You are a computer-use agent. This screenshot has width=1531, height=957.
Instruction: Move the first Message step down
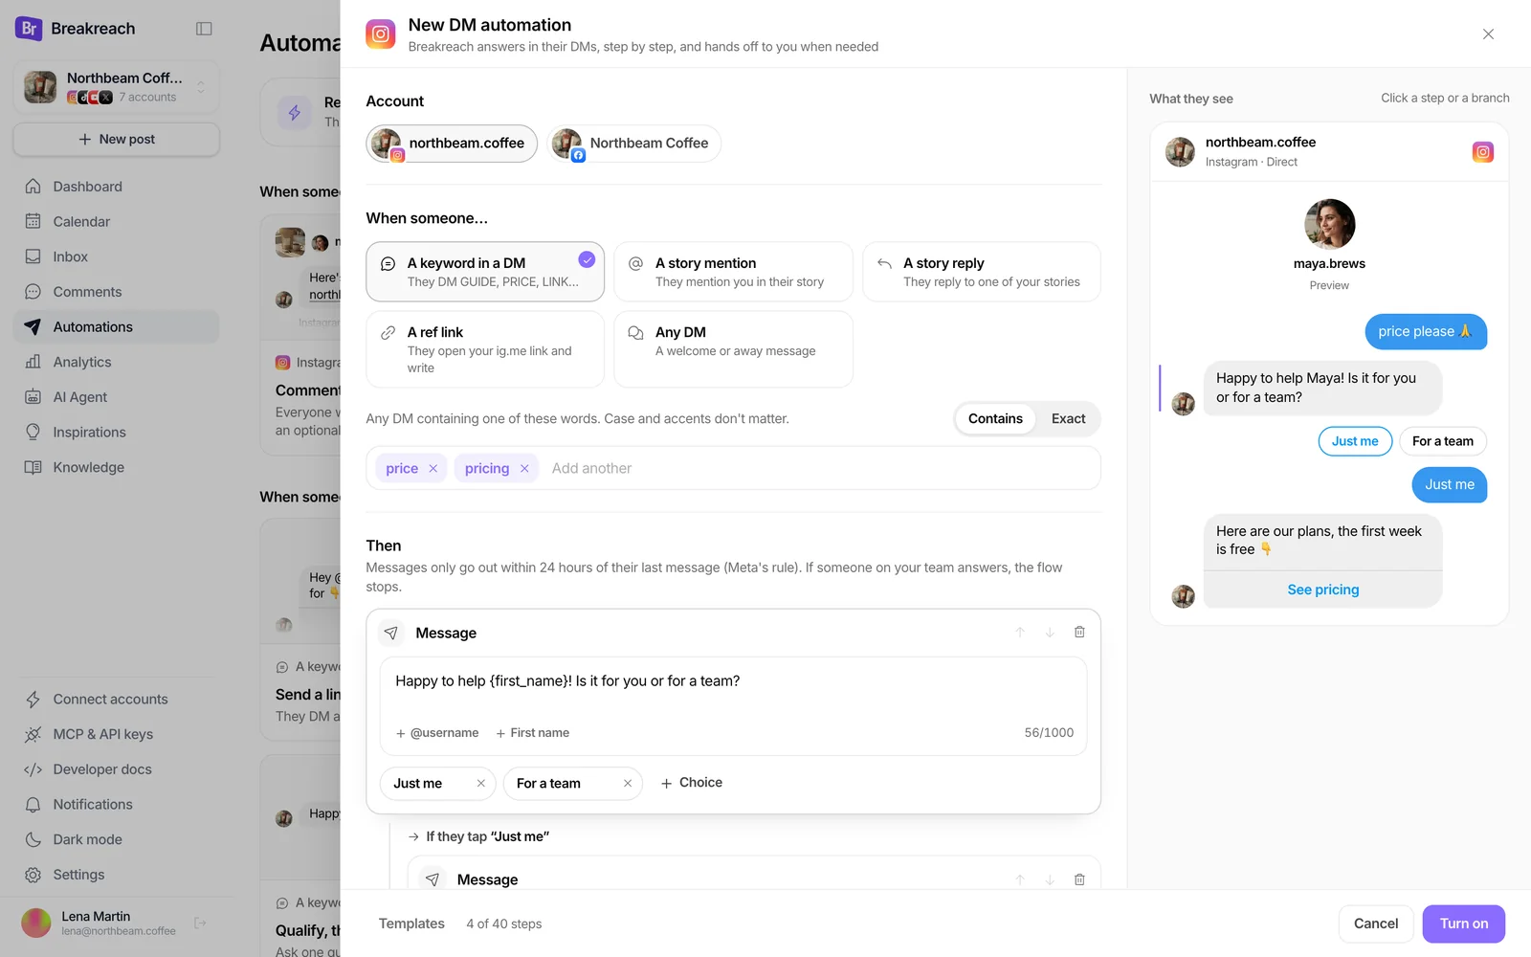point(1050,632)
